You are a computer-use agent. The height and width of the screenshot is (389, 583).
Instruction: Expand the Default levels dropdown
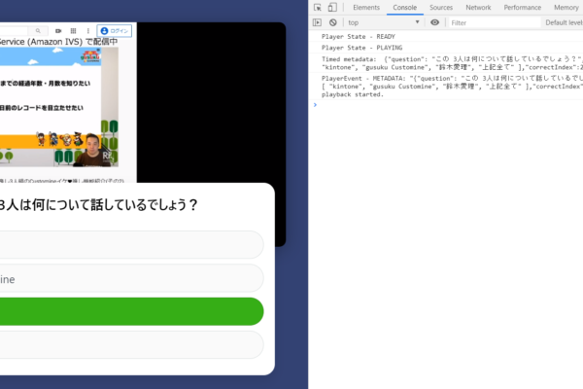[563, 22]
